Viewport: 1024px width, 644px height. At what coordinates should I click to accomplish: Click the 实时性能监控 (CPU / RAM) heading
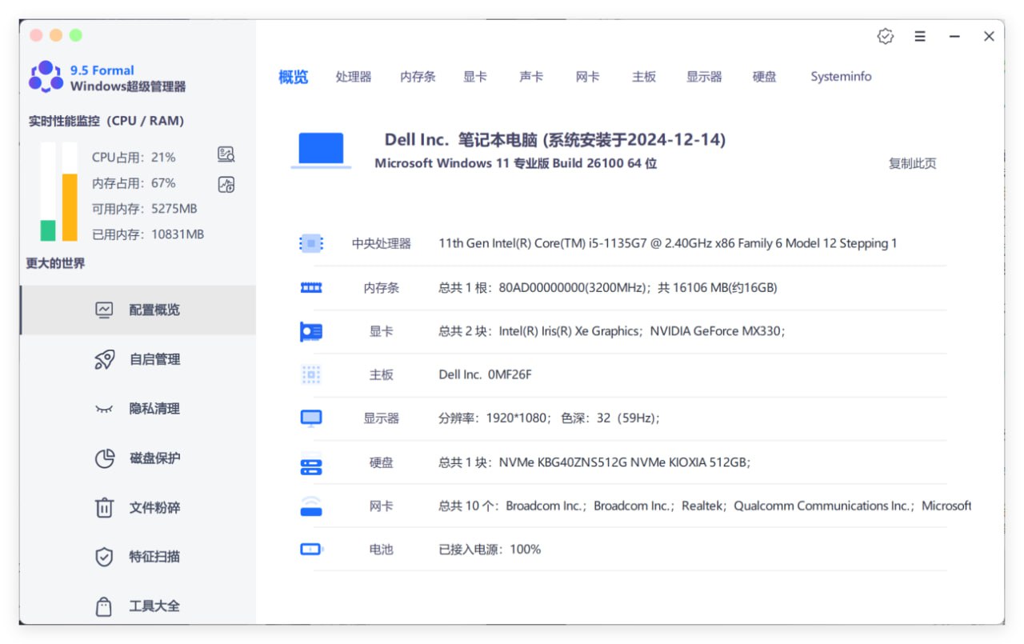(106, 121)
